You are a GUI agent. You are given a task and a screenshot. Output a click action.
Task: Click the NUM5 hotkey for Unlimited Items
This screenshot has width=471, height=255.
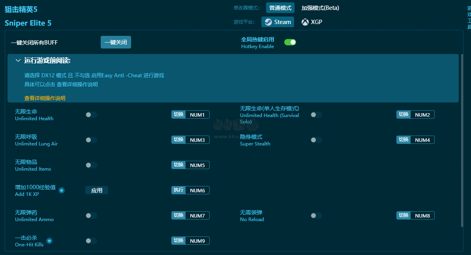tap(190, 165)
